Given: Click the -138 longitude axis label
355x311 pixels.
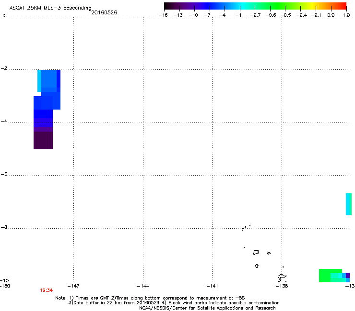Looking at the screenshot, I should tap(282, 286).
